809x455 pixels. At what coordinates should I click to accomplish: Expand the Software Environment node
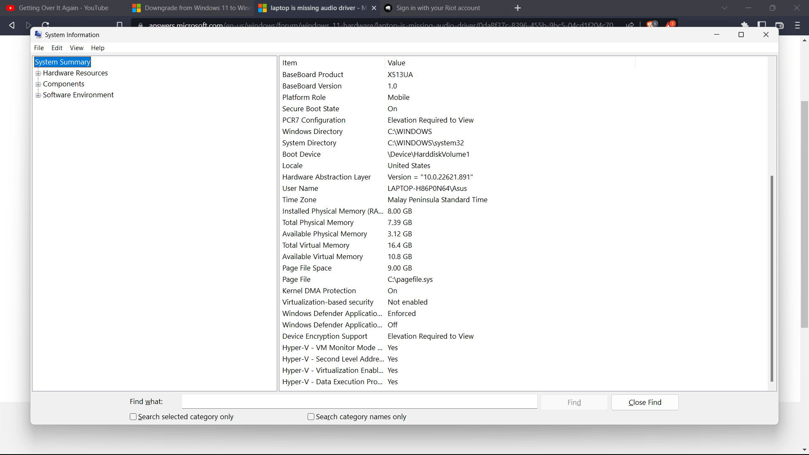point(38,95)
